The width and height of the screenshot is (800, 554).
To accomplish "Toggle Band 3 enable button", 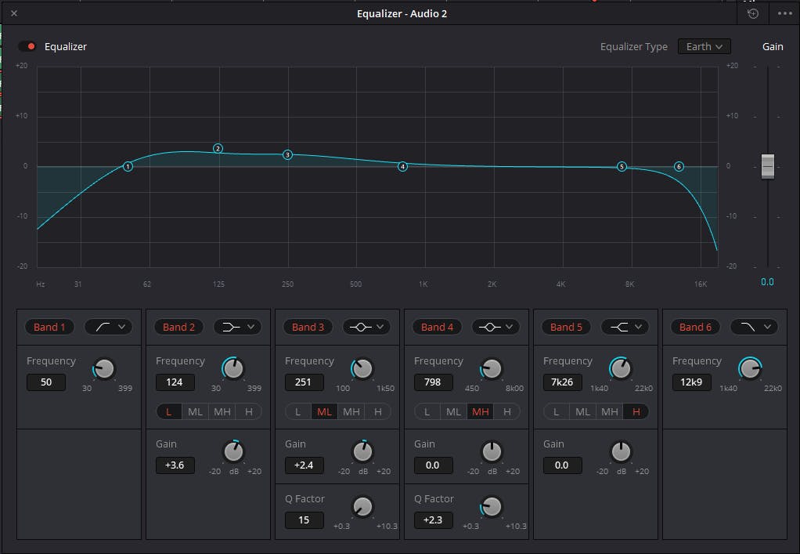I will coord(308,327).
